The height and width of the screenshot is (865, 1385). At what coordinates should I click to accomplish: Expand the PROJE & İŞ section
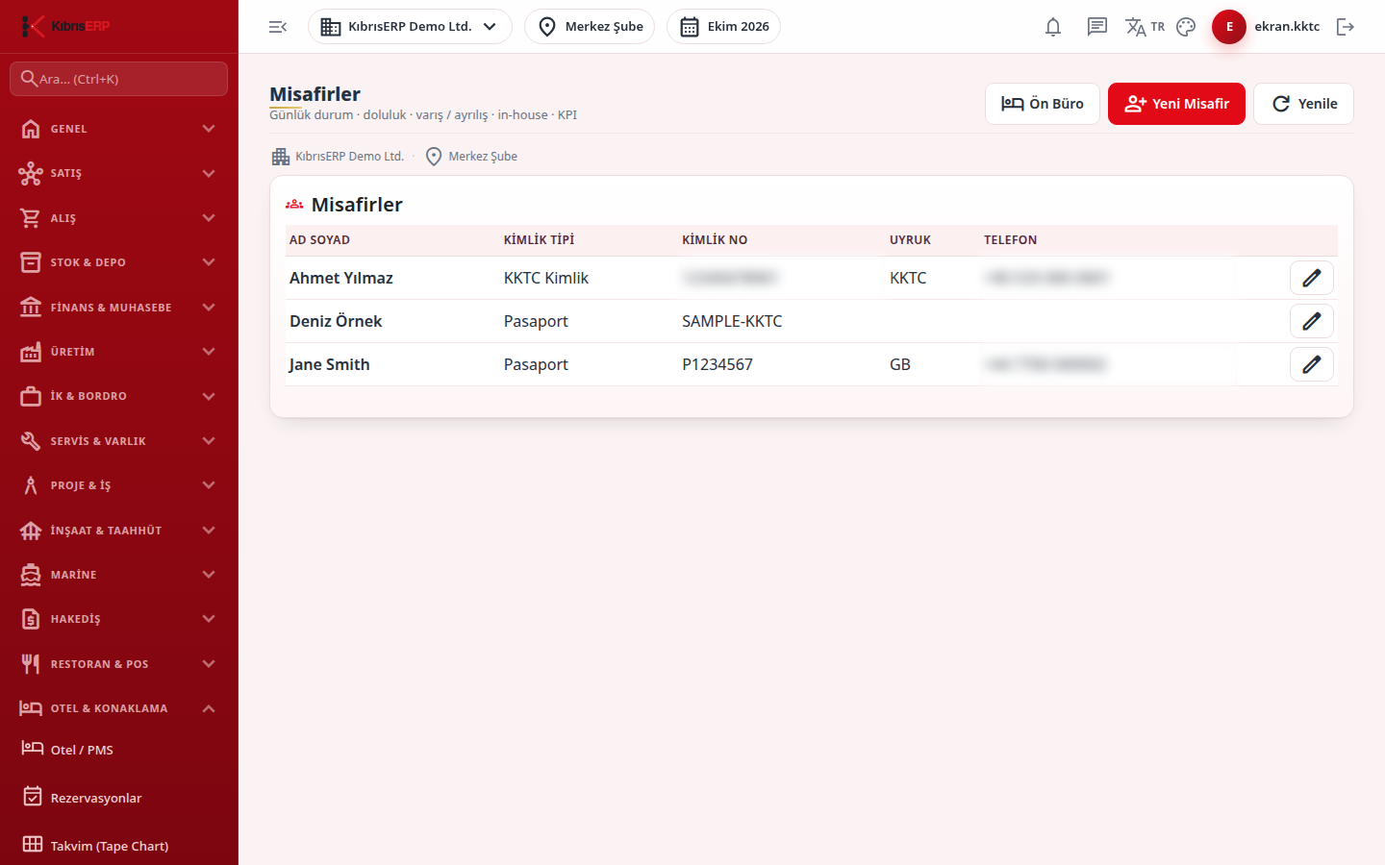click(x=119, y=485)
